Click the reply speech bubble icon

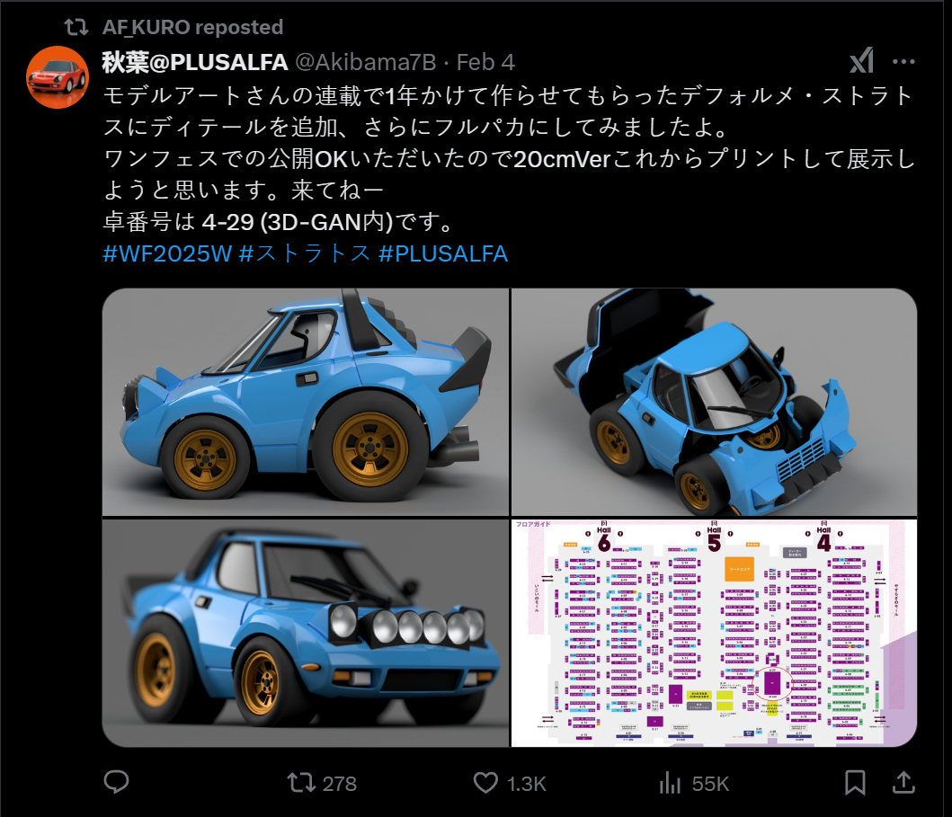click(116, 783)
